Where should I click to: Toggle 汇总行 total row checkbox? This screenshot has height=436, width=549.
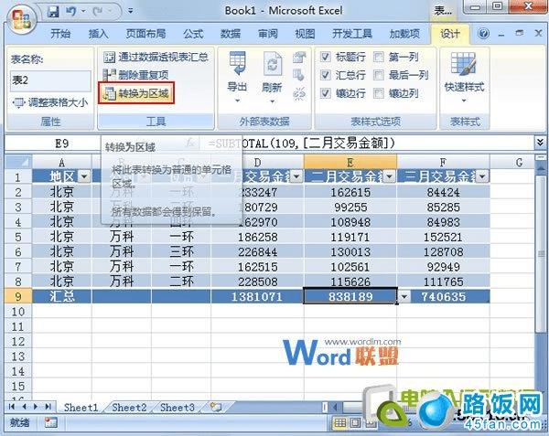point(326,75)
